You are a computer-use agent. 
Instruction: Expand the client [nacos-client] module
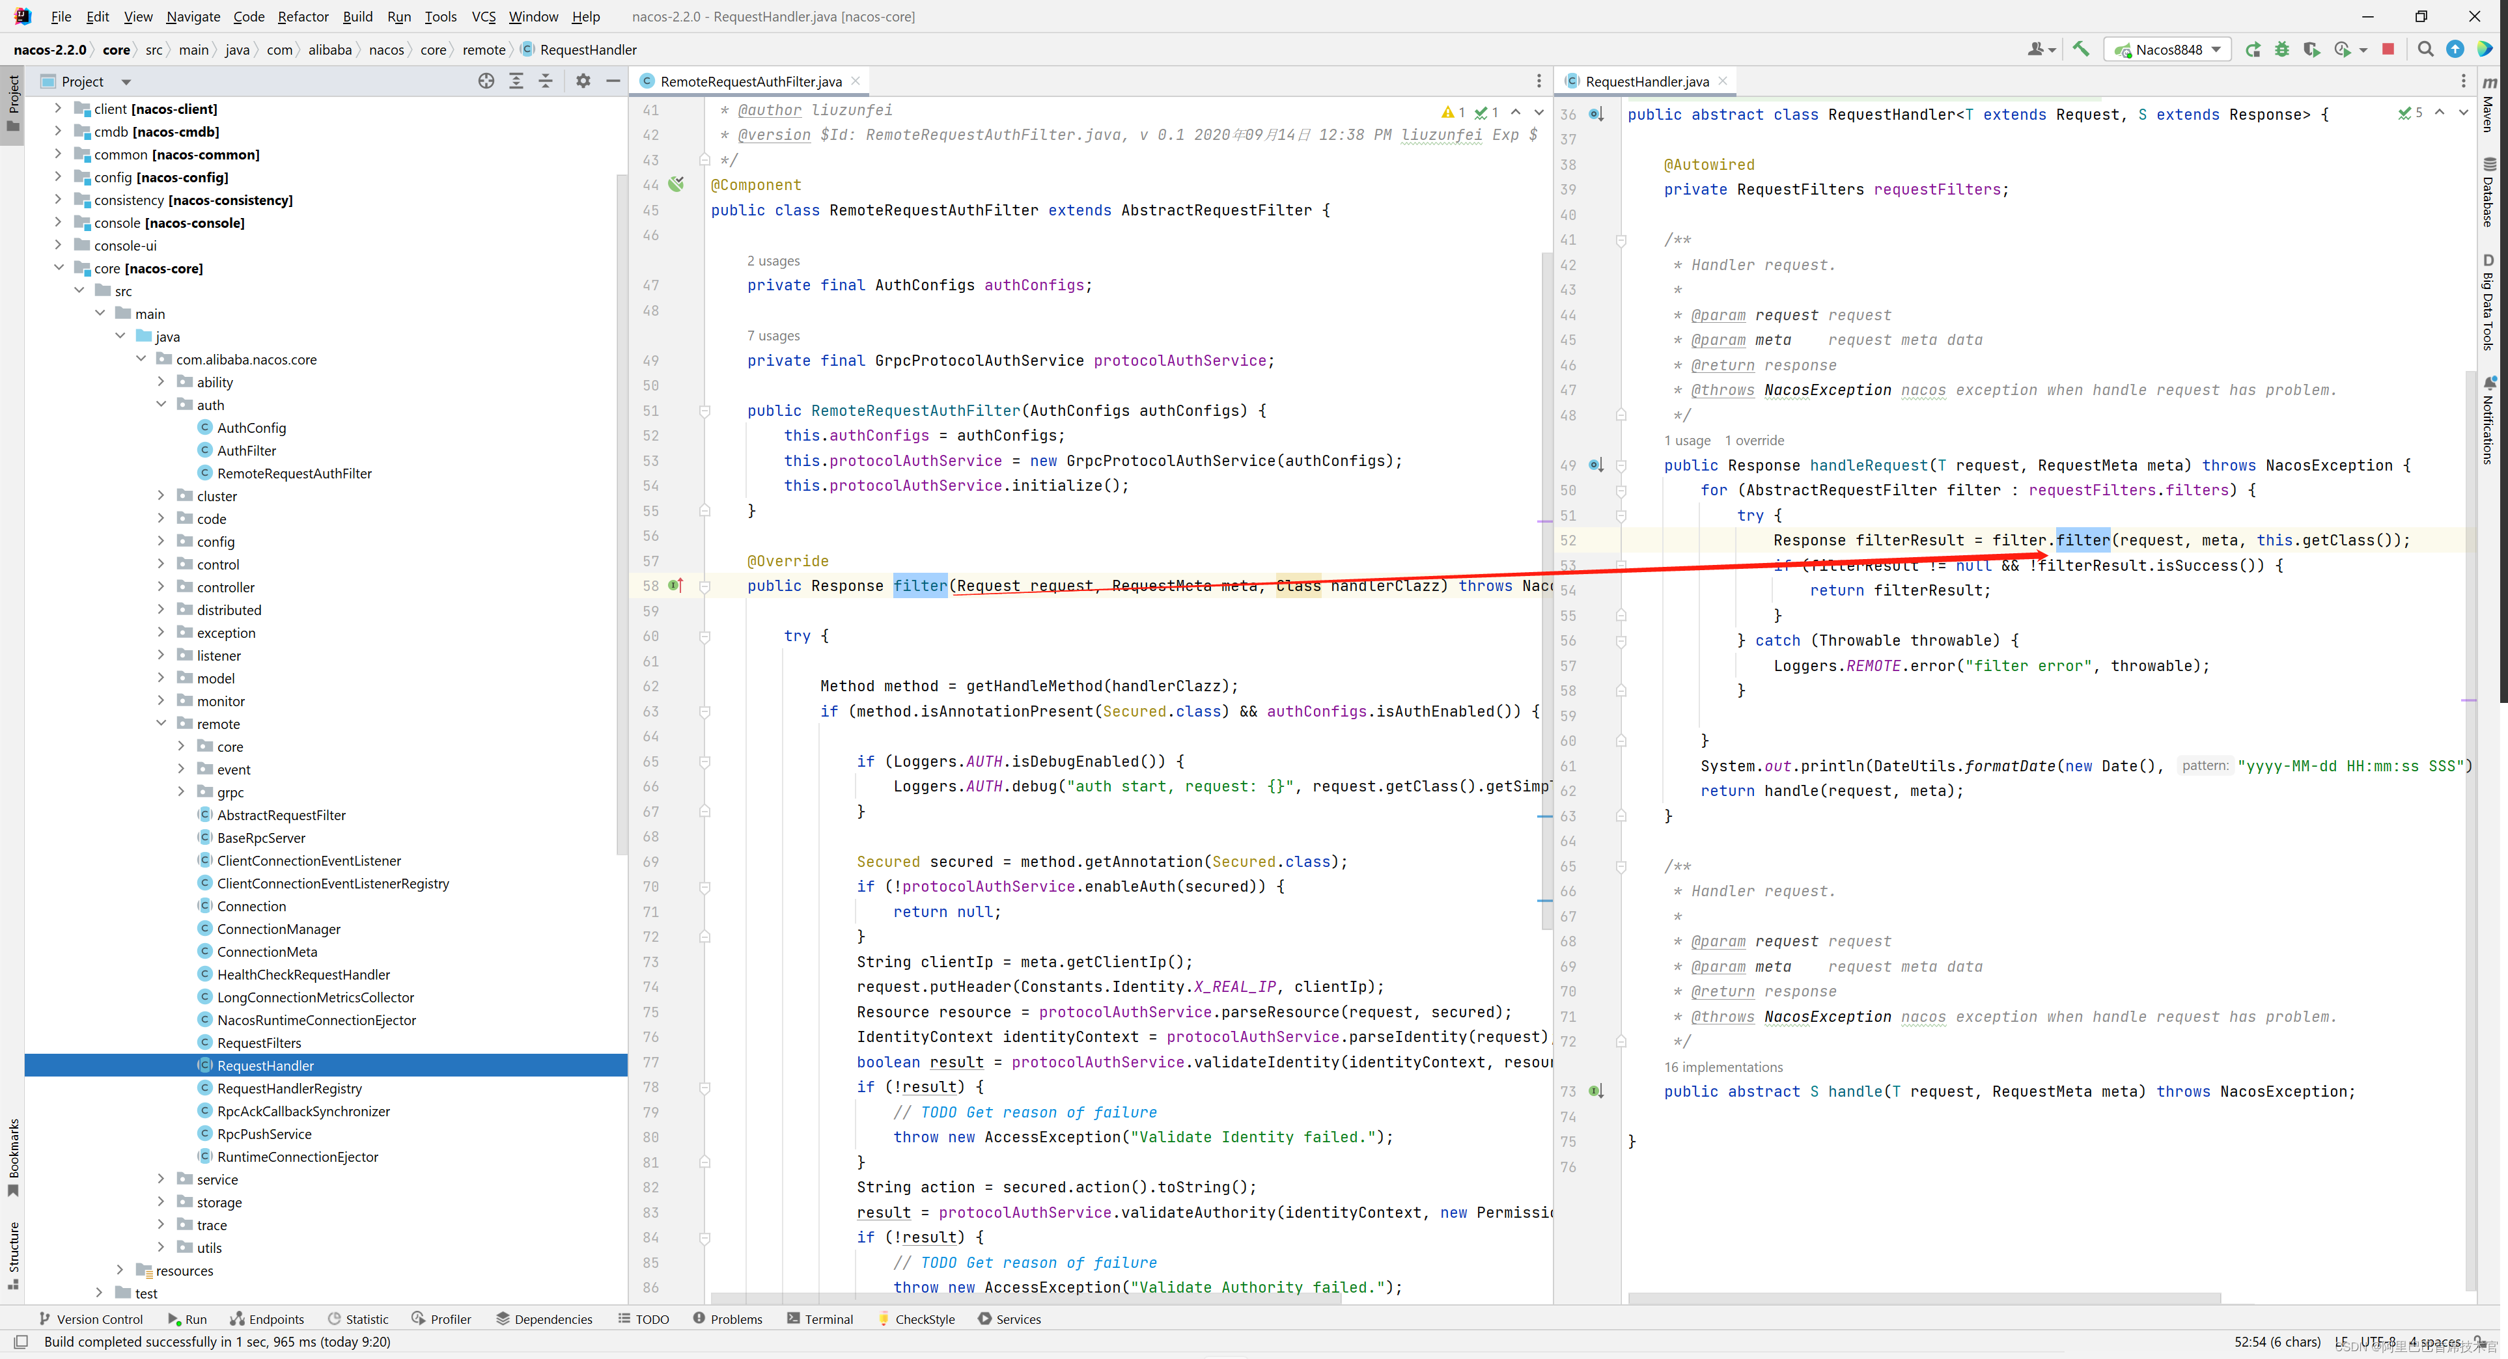57,108
